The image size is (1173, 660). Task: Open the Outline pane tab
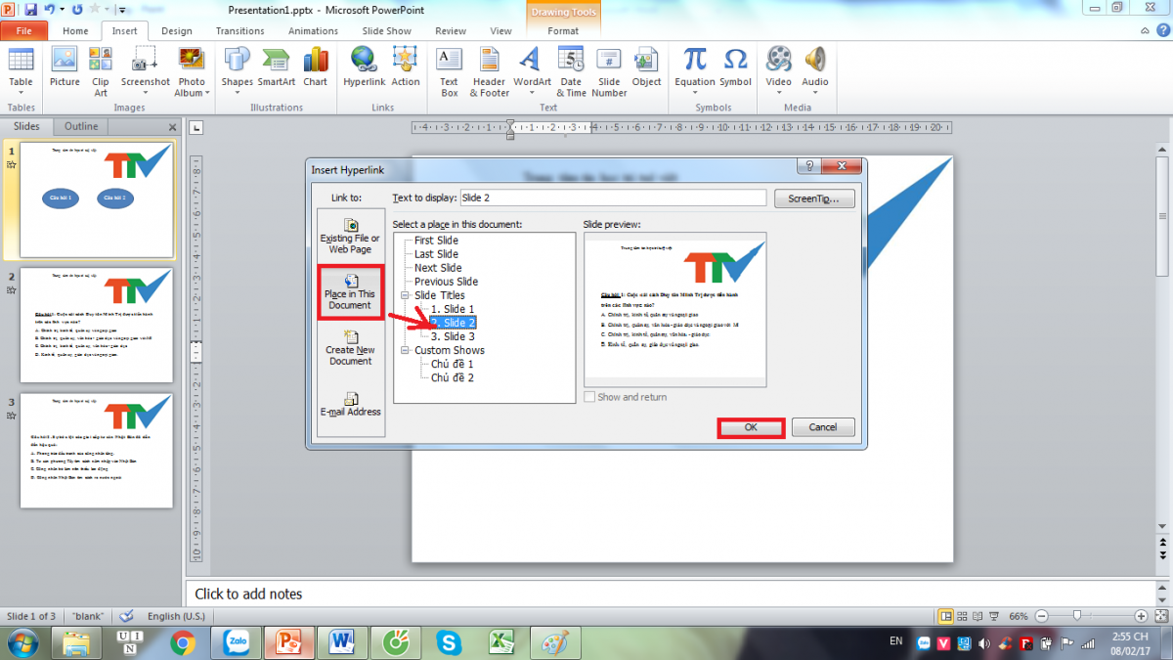tap(81, 126)
